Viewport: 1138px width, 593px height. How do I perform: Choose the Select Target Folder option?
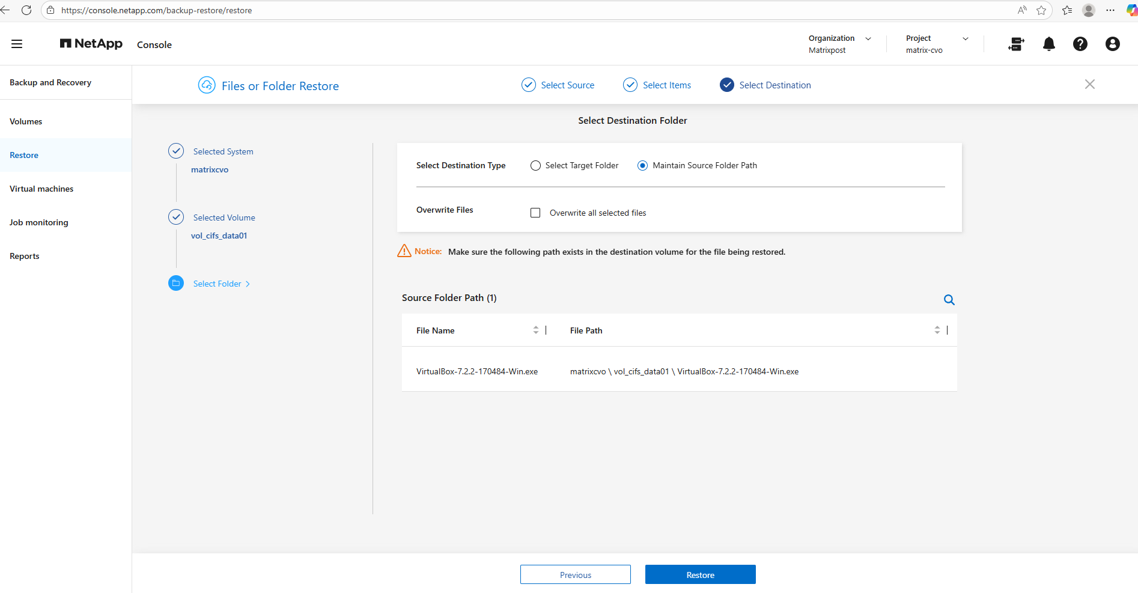[535, 166]
